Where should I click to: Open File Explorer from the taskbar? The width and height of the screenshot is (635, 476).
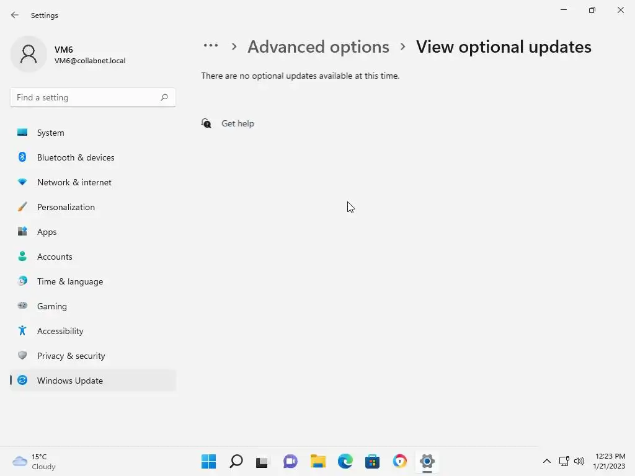318,461
